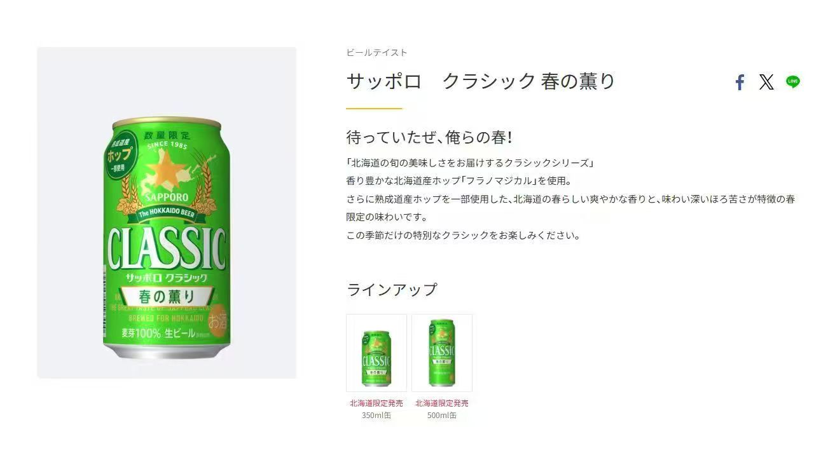Share via the green LINE icon
This screenshot has height=453, width=821.
point(792,82)
